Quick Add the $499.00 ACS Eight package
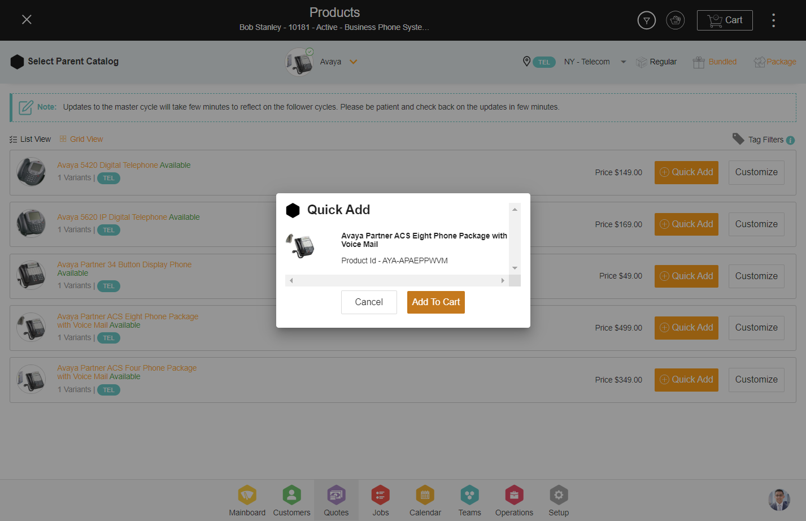Viewport: 806px width, 521px height. [686, 328]
